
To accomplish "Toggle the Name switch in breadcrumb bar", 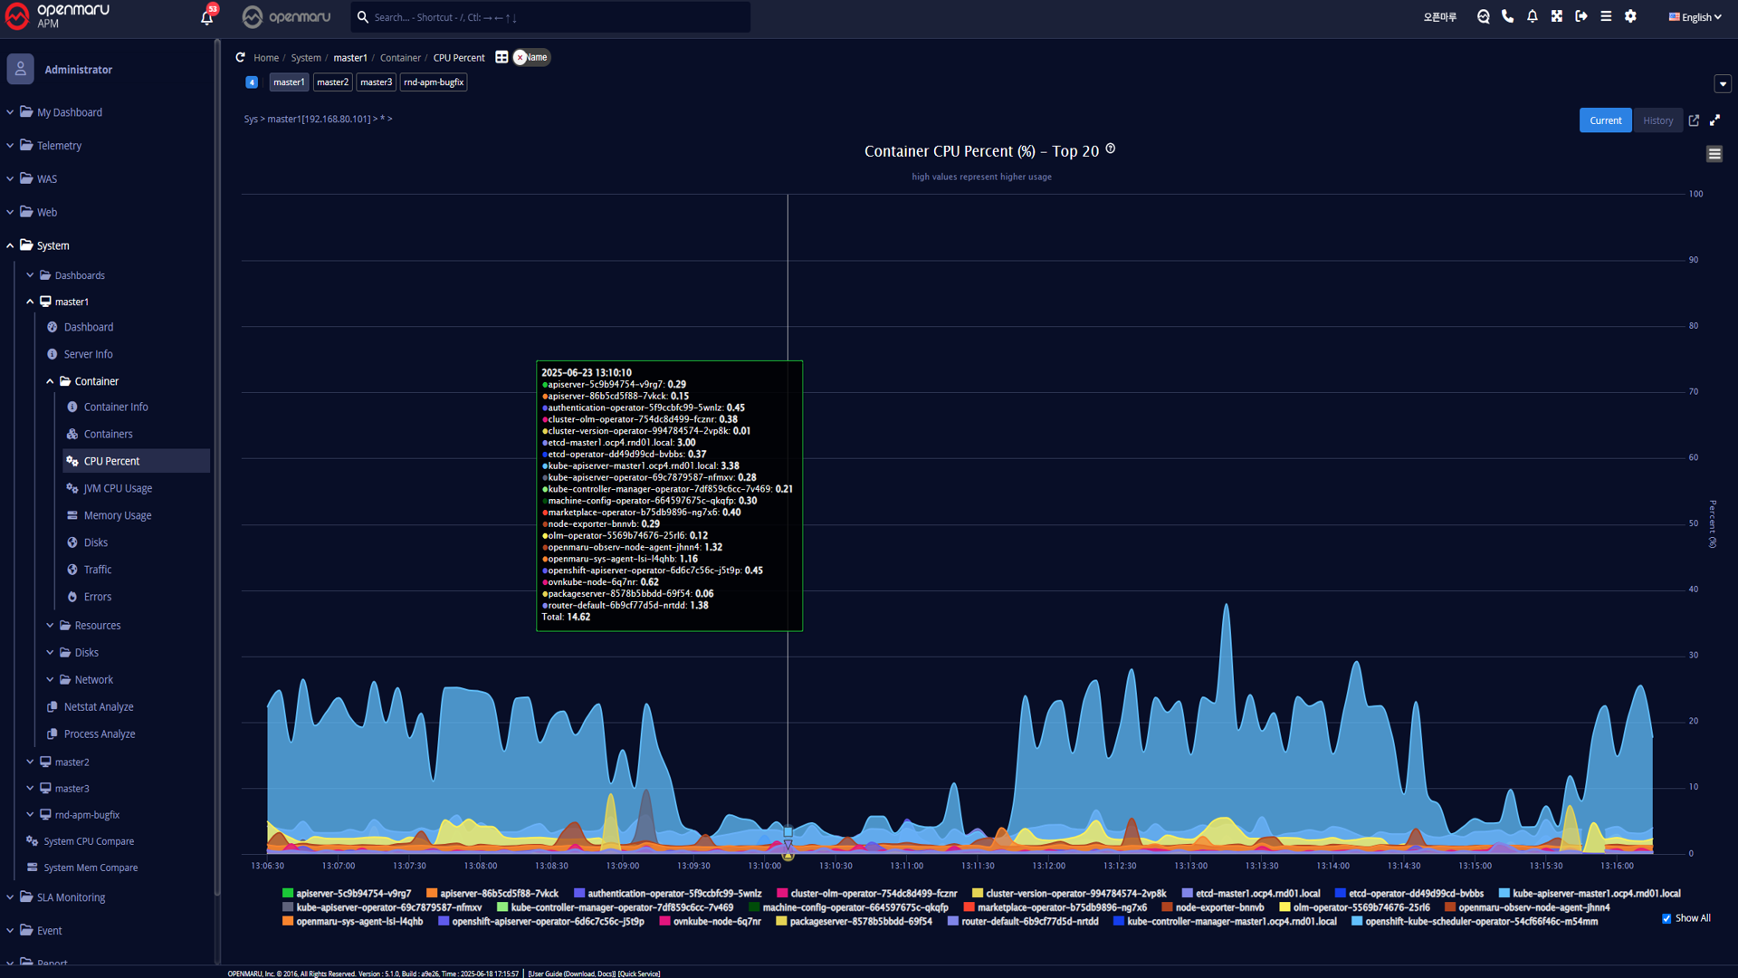I will click(x=531, y=57).
